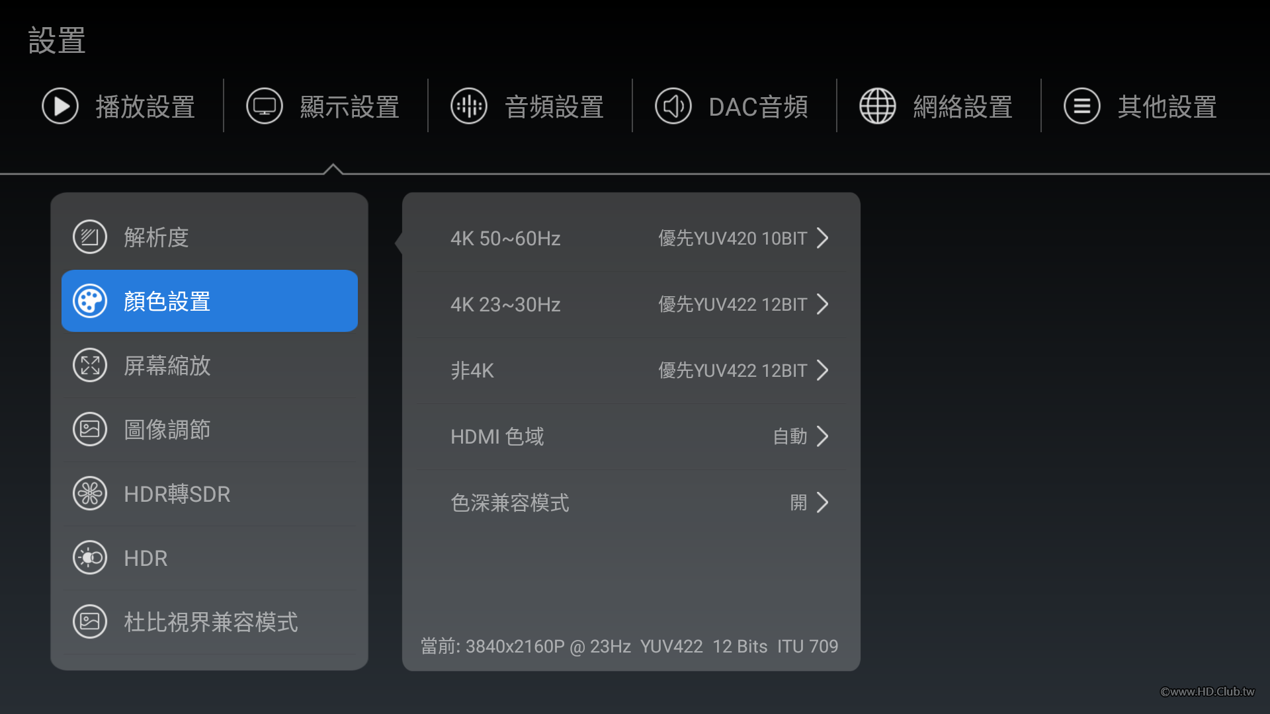Viewport: 1270px width, 714px height.
Task: Open HDR轉SDR settings entry
Action: click(177, 494)
